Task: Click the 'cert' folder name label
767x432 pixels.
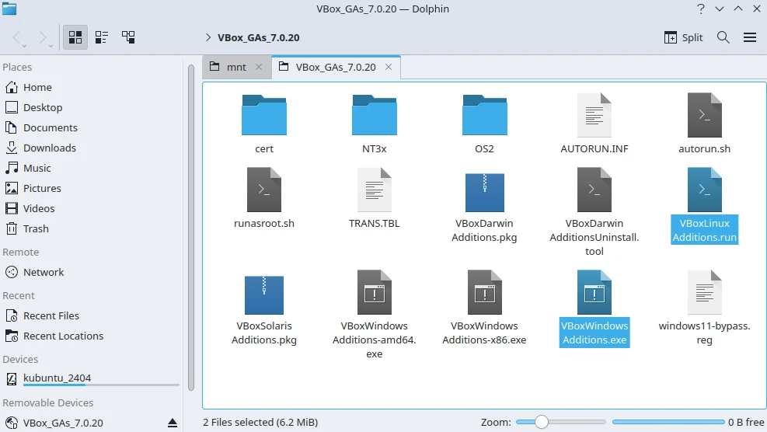Action: [264, 148]
